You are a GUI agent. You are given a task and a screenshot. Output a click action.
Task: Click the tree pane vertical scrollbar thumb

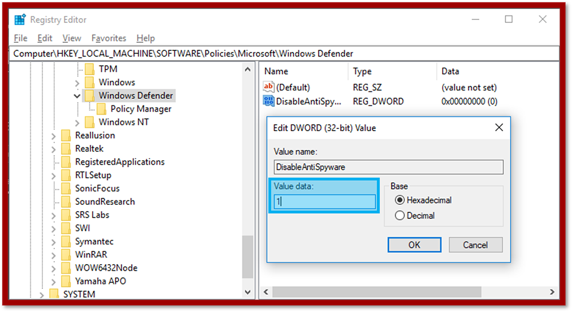(248, 257)
